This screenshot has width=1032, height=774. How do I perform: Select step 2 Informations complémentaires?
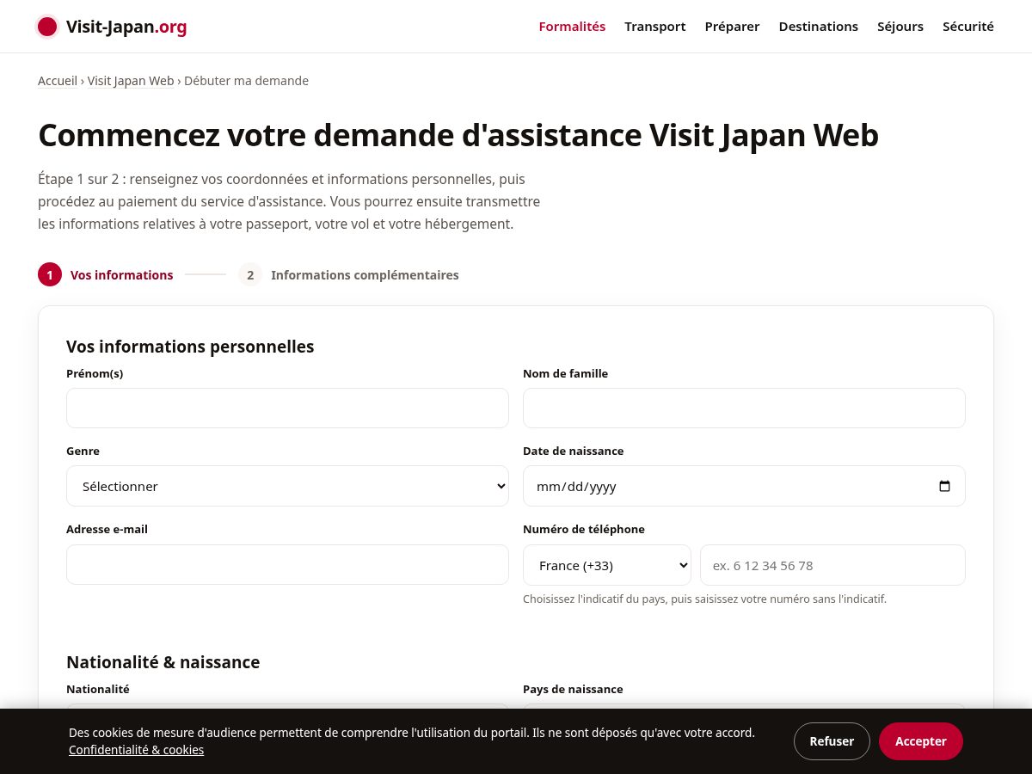tap(348, 275)
